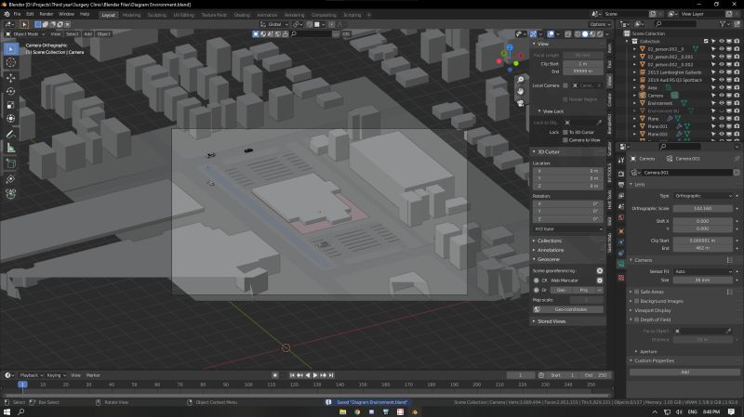Switch to Rendered shading sphere
744x417 pixels.
pyautogui.click(x=599, y=34)
